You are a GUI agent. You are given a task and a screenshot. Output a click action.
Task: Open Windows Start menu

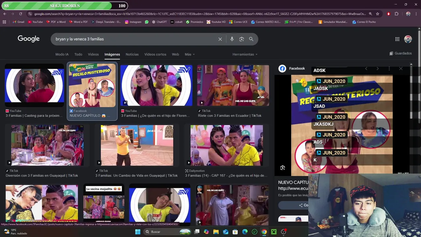point(138,232)
